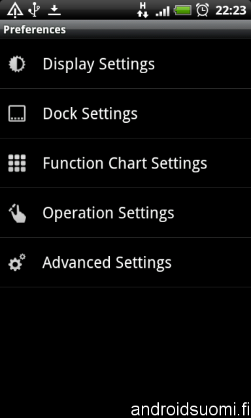Tap the alarm clock status icon

(203, 10)
